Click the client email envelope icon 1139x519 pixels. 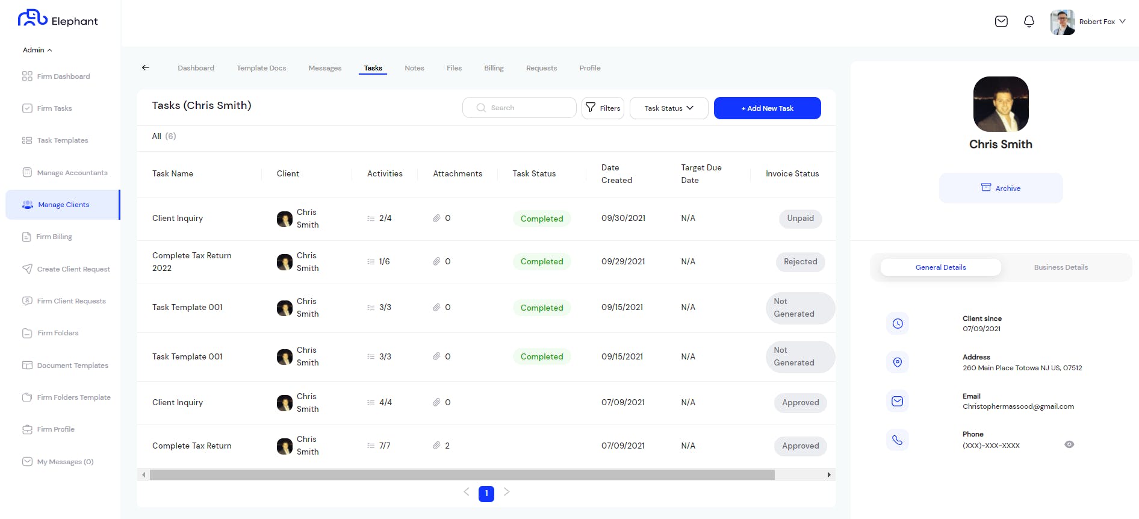pyautogui.click(x=897, y=401)
